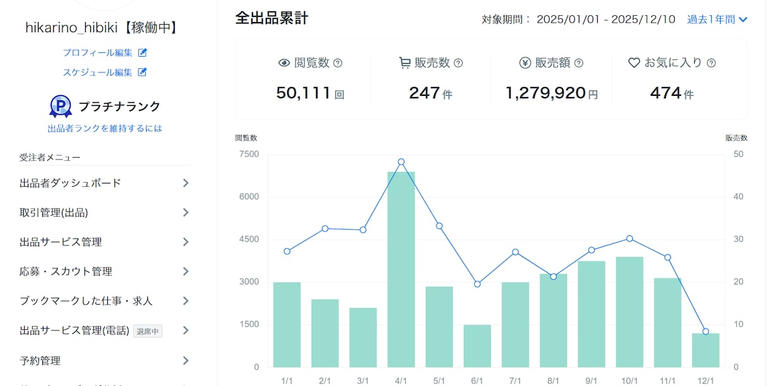Click the 474 favorites value
Screen dimensions: 770x386
click(665, 93)
